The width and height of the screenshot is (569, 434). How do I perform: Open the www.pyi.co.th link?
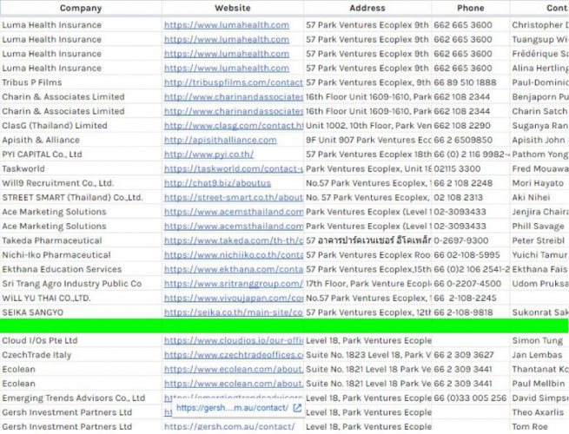(208, 155)
